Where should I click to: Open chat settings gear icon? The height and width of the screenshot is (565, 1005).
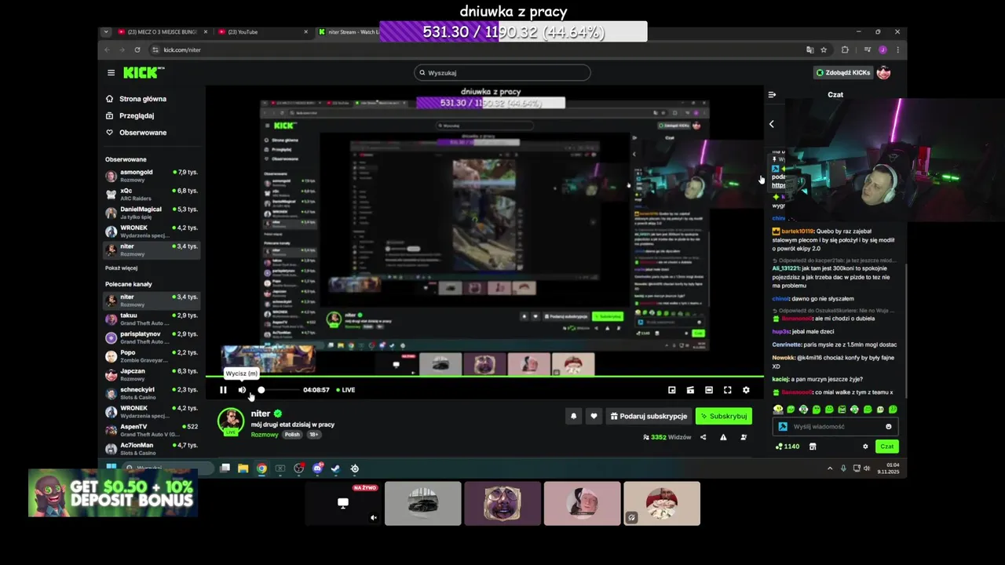(x=865, y=447)
